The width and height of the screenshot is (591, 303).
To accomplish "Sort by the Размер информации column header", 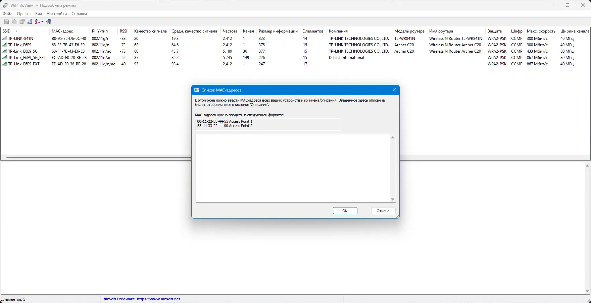I will tap(279, 31).
